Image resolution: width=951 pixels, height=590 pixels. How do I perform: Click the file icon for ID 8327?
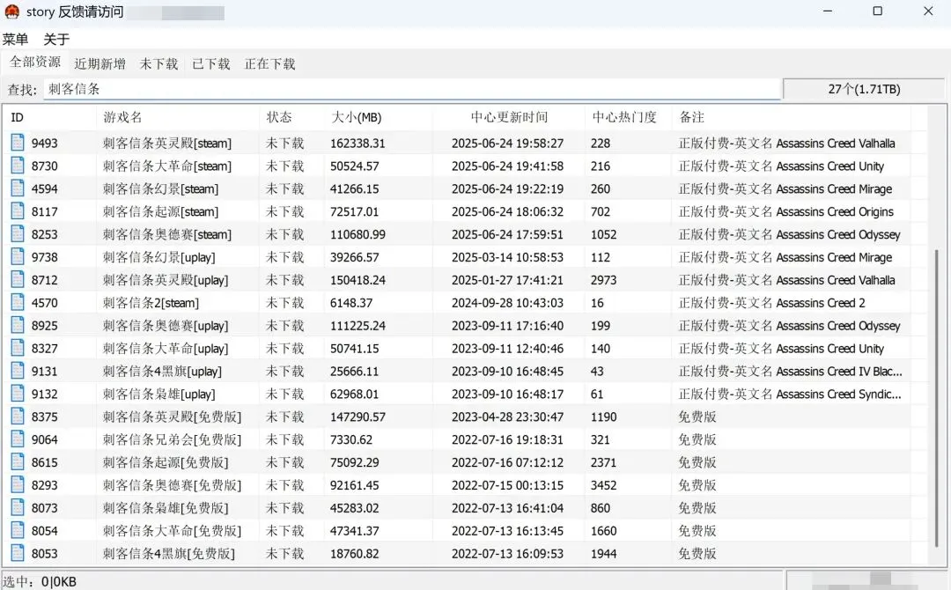[18, 348]
